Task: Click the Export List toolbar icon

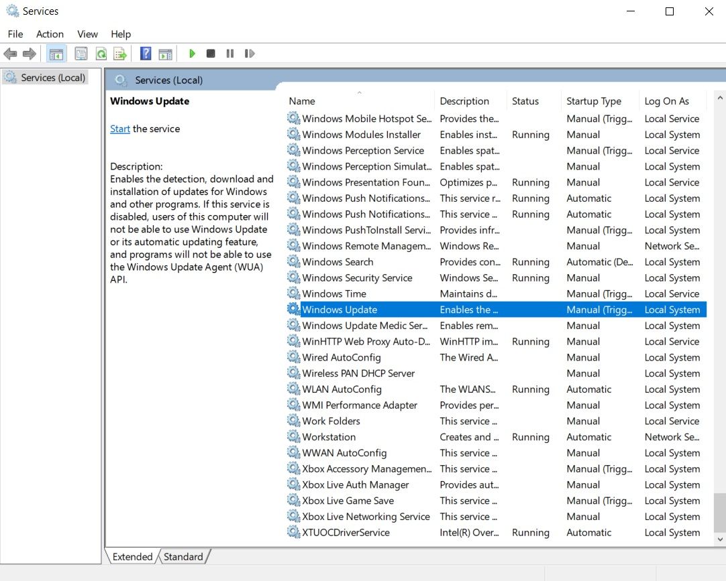Action: pyautogui.click(x=120, y=54)
